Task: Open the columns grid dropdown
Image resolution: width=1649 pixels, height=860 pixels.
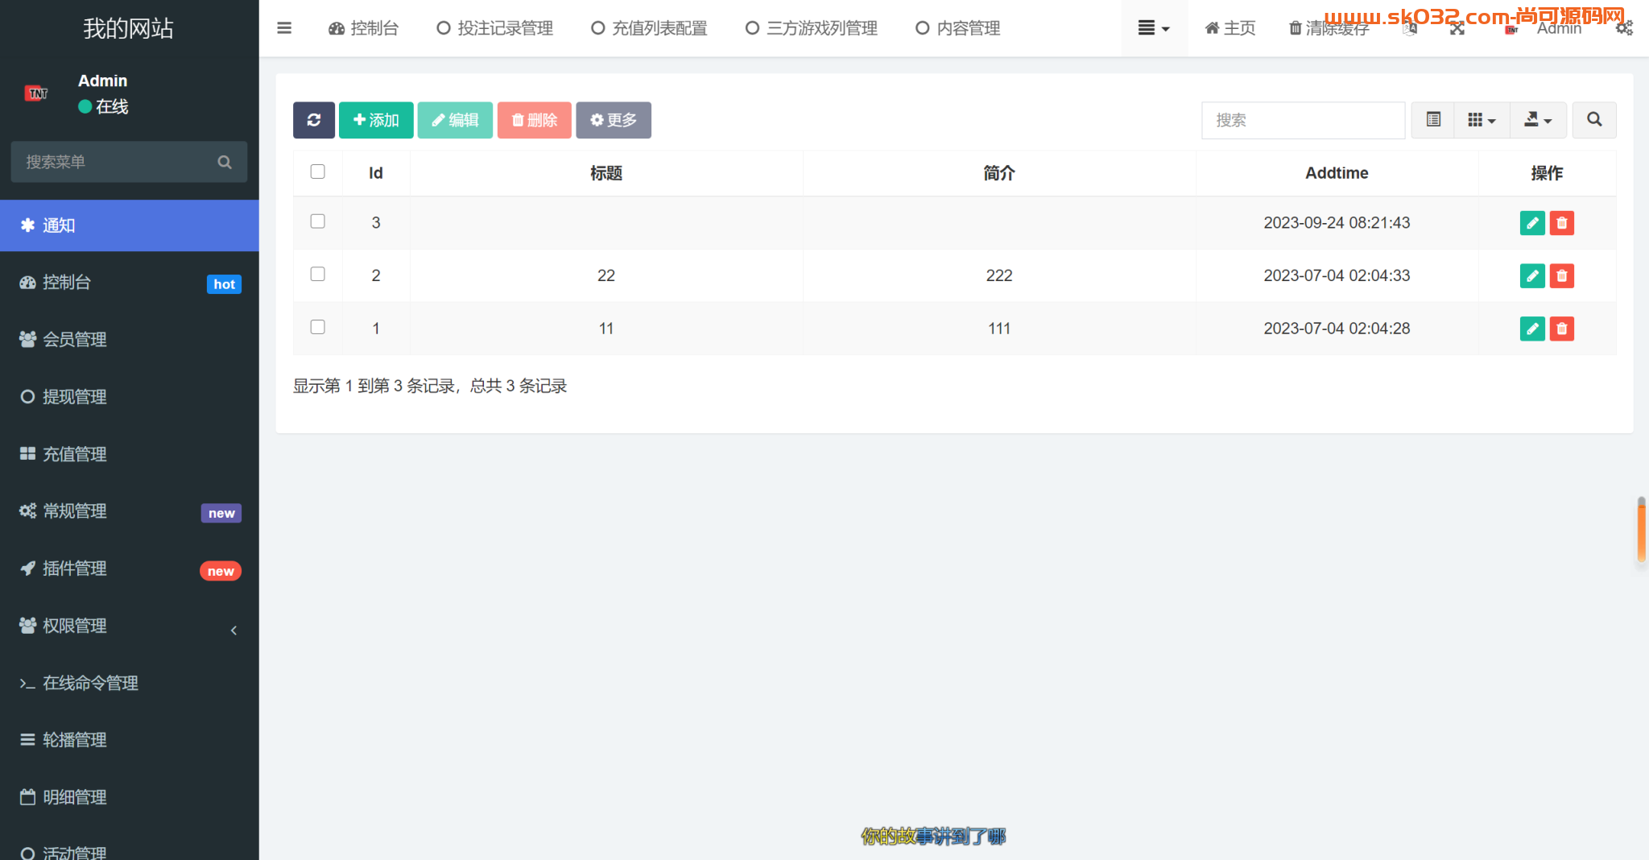Action: pyautogui.click(x=1482, y=120)
